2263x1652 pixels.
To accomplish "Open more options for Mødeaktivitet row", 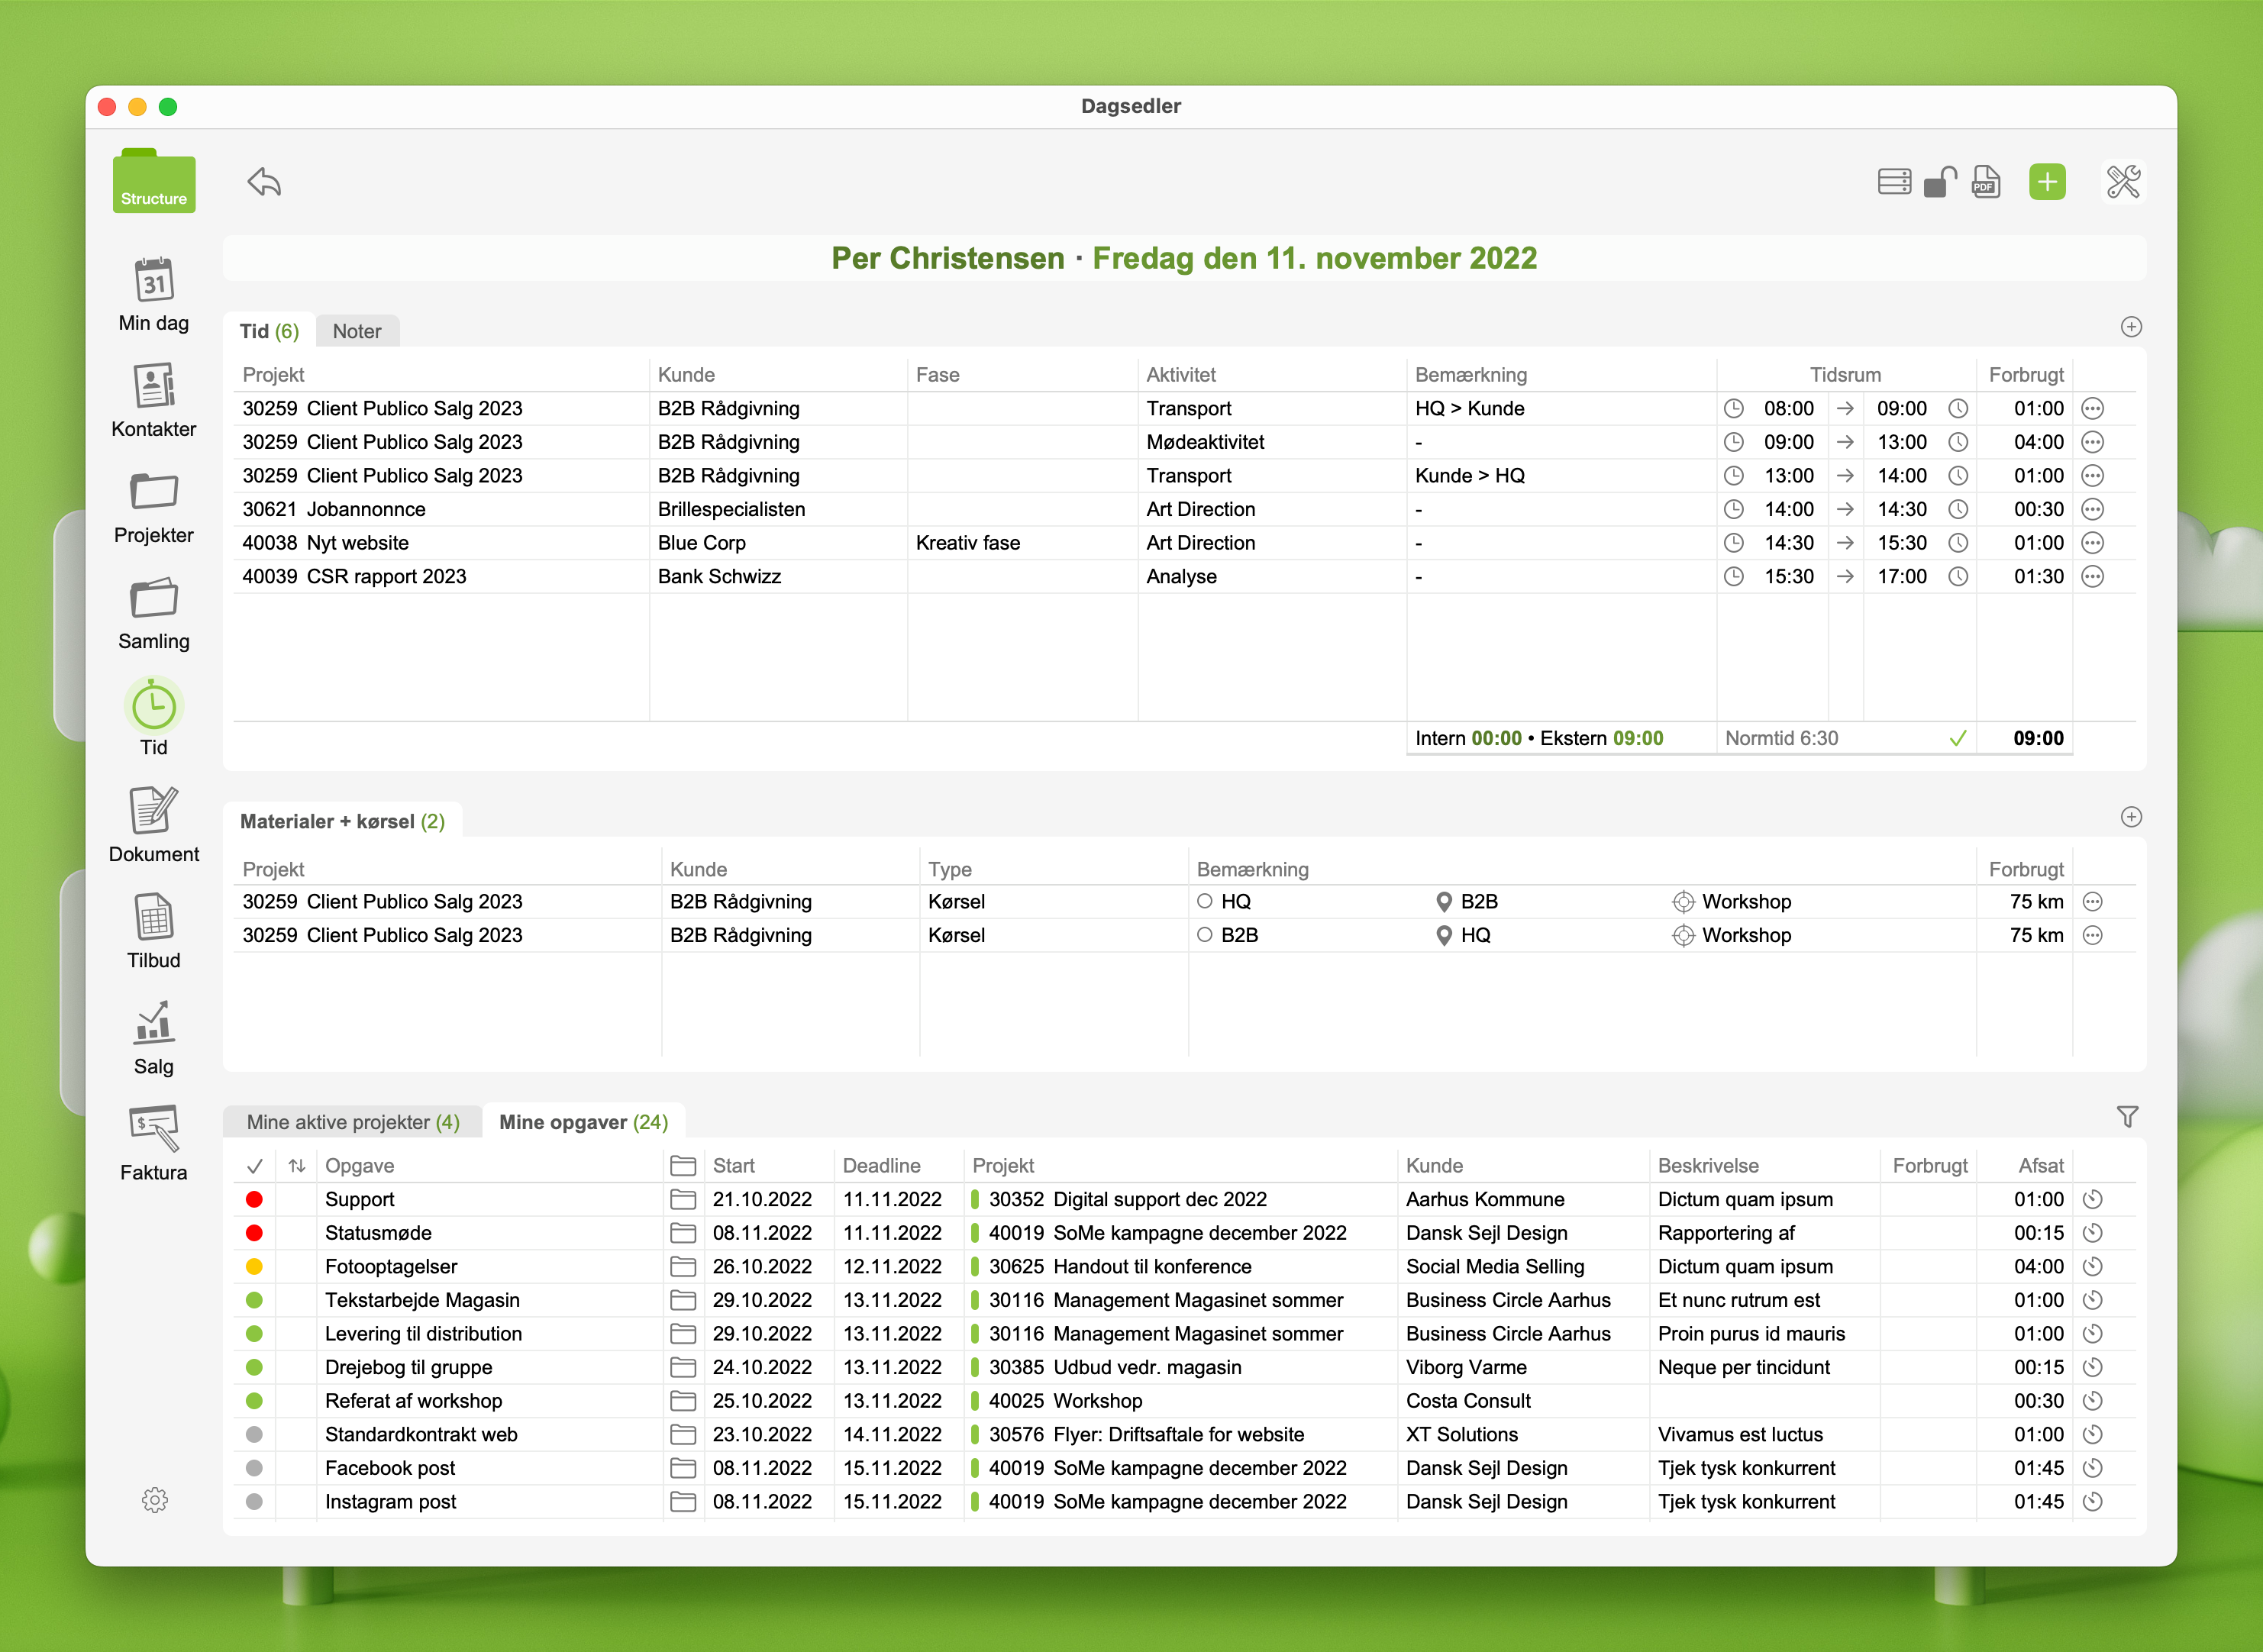I will pos(2092,442).
